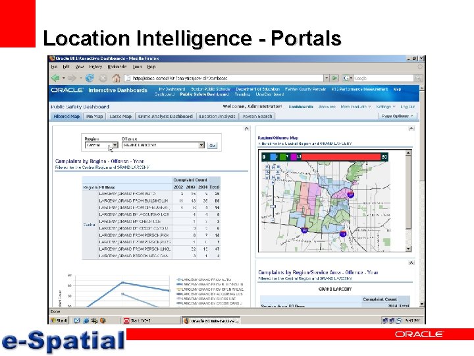This screenshot has height=356, width=474.
Task: Open the Boston Public Schools dashboard link
Action: [211, 89]
